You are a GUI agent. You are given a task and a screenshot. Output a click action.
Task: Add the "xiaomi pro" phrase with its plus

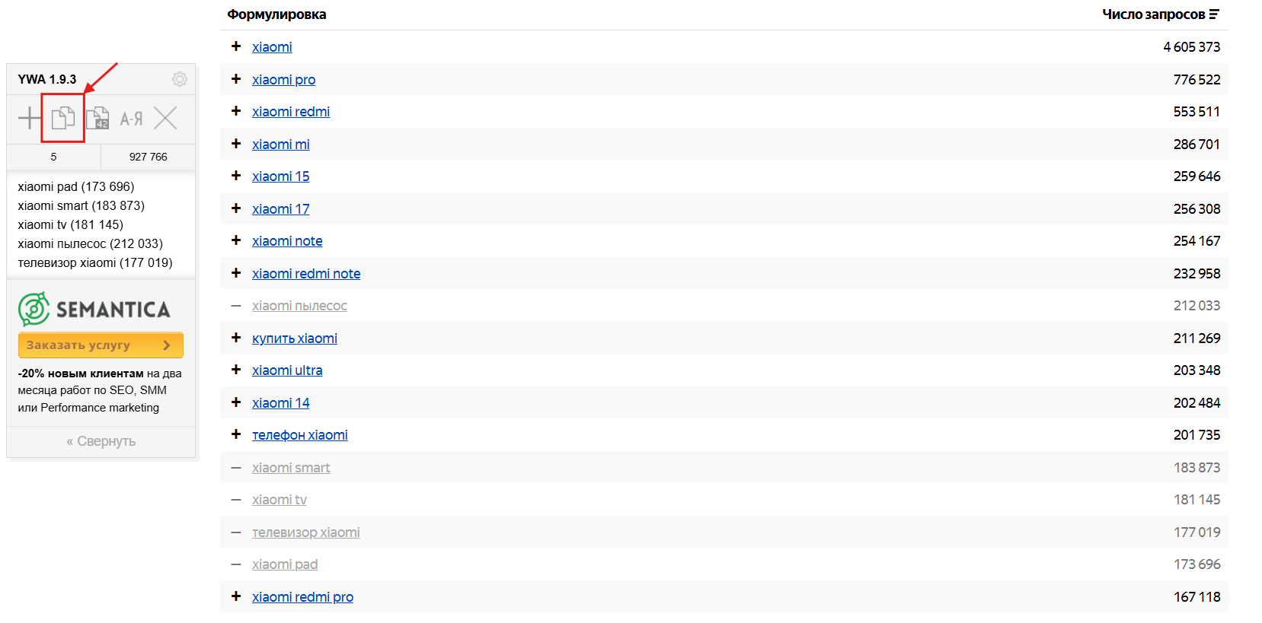[x=236, y=79]
